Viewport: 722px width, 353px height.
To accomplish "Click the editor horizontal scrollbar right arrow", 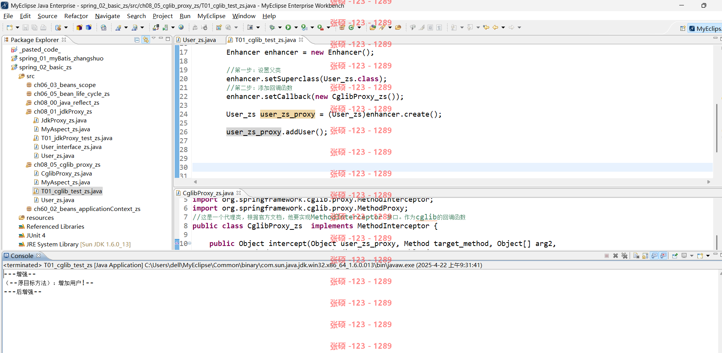I will [x=709, y=182].
